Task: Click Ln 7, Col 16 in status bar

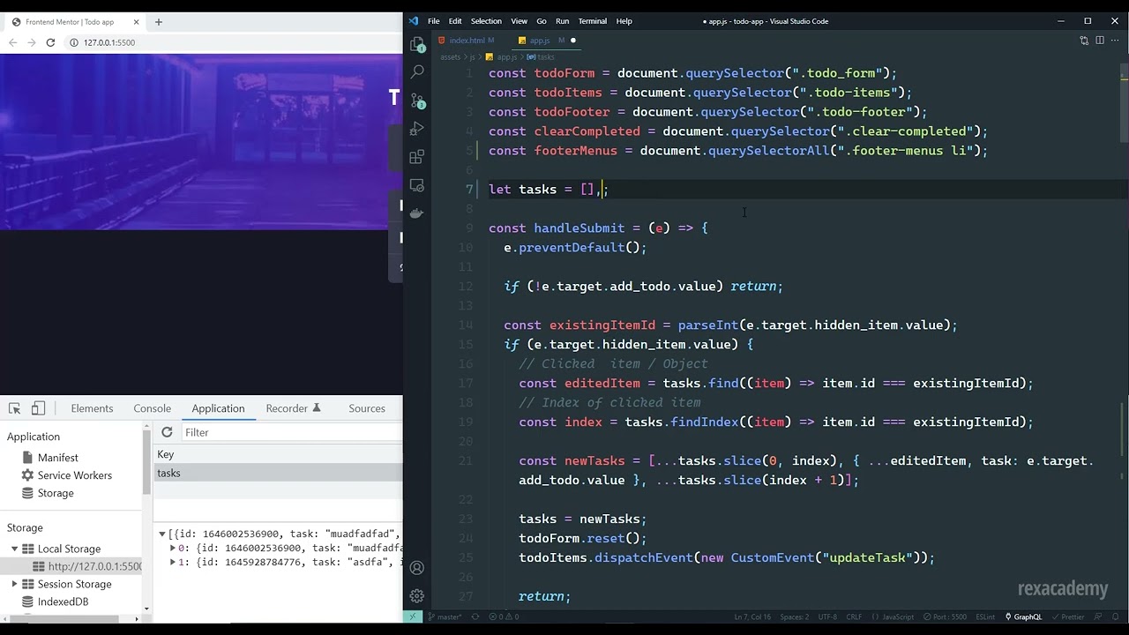Action: click(x=752, y=617)
